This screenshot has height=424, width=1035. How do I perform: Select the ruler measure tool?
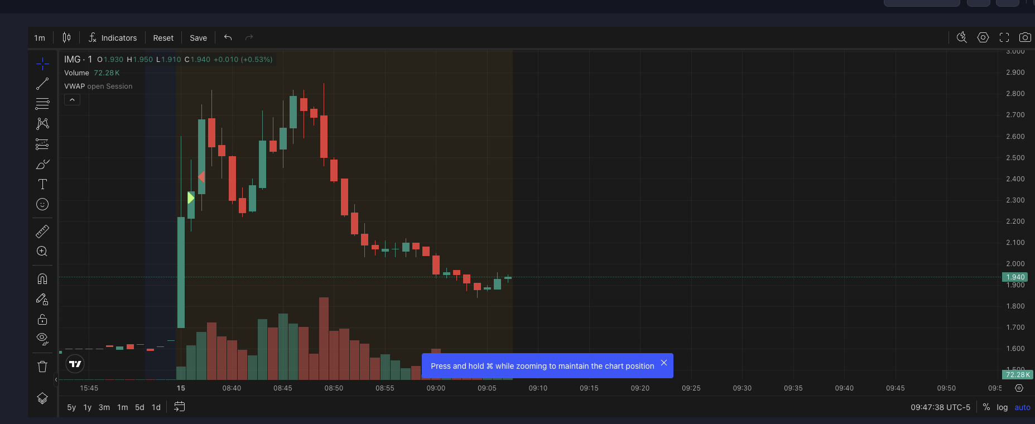click(x=42, y=231)
